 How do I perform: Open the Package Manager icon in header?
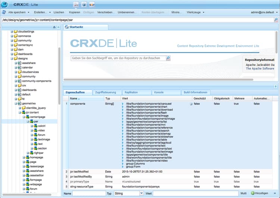pyautogui.click(x=84, y=4)
